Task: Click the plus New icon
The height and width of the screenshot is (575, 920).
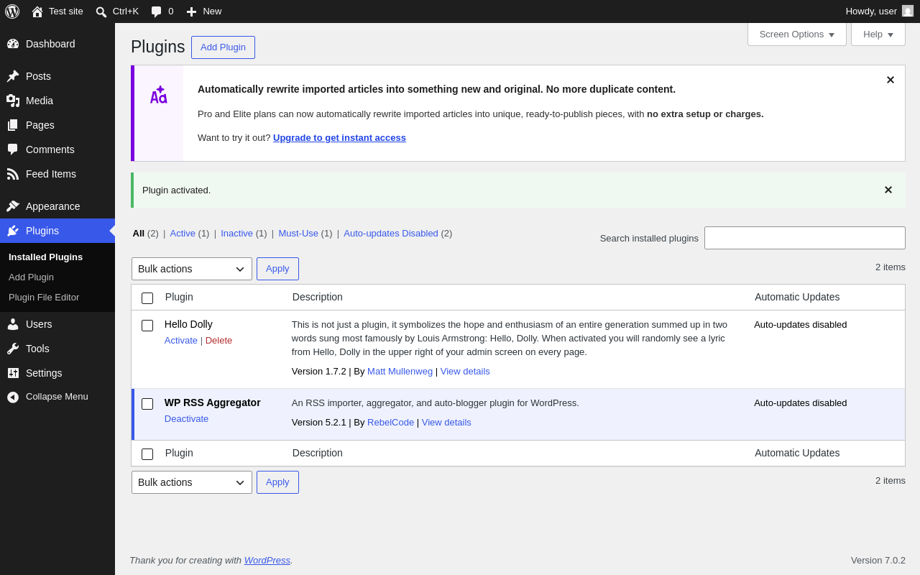Action: pos(191,11)
